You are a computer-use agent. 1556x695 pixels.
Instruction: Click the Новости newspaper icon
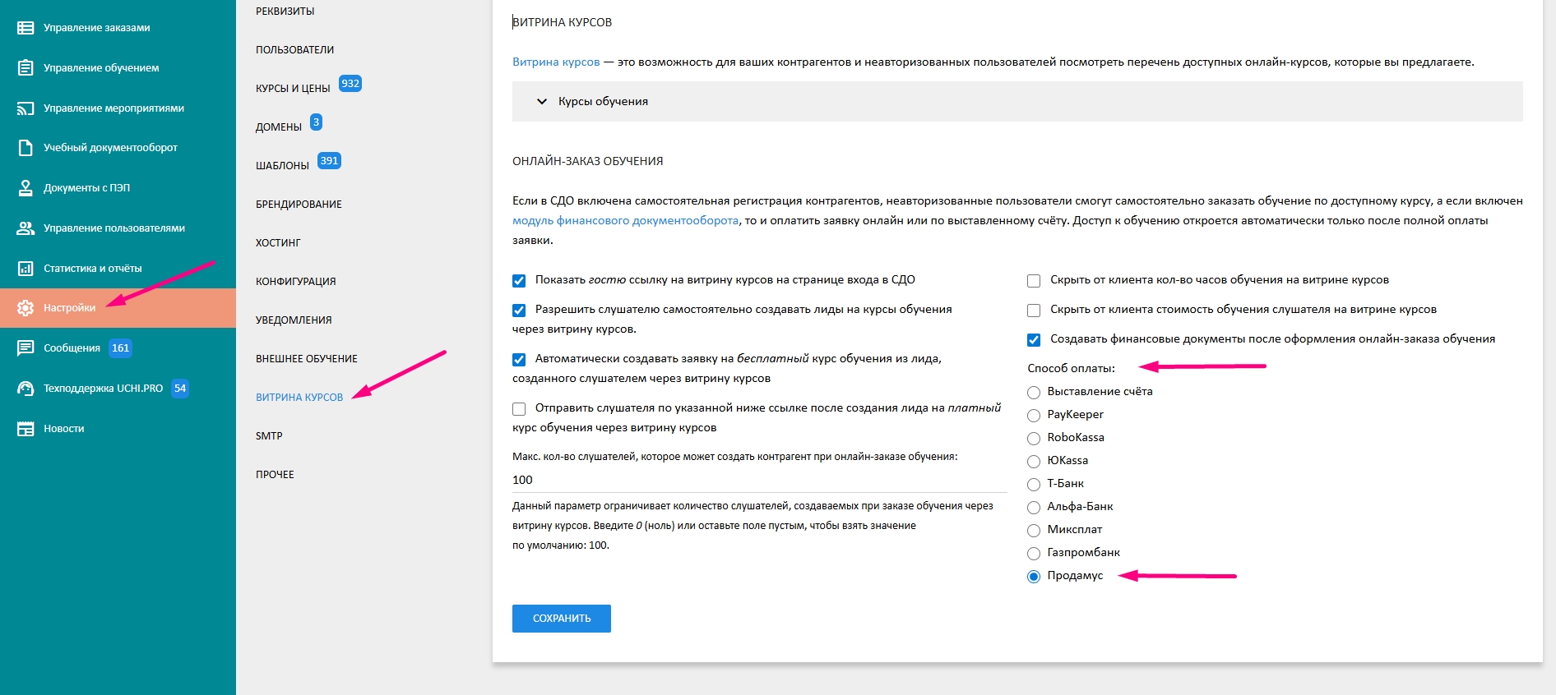[x=25, y=429]
